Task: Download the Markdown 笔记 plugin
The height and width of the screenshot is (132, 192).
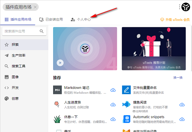Action: coord(113,90)
